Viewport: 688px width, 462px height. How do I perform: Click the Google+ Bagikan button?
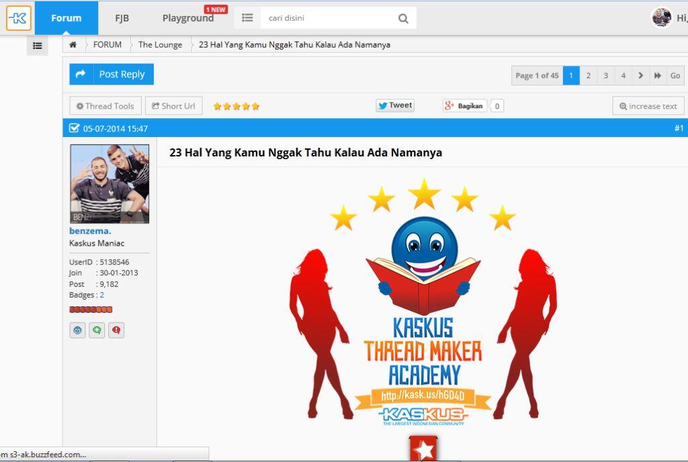pos(464,105)
